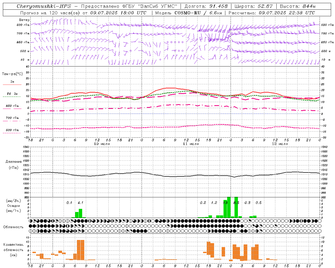Click the Ветер heading of the wind panel
Image resolution: width=335 pixels, height=268 pixels.
[24, 20]
